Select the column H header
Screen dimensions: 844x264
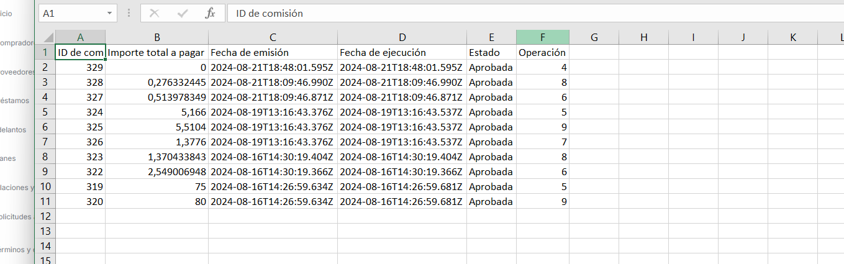643,37
